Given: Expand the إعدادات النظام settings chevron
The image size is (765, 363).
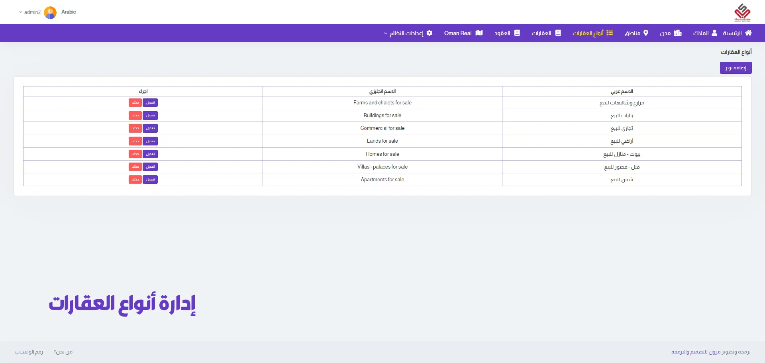Looking at the screenshot, I should tap(385, 33).
